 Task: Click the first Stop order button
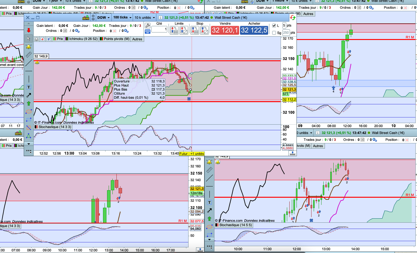[x=195, y=30]
